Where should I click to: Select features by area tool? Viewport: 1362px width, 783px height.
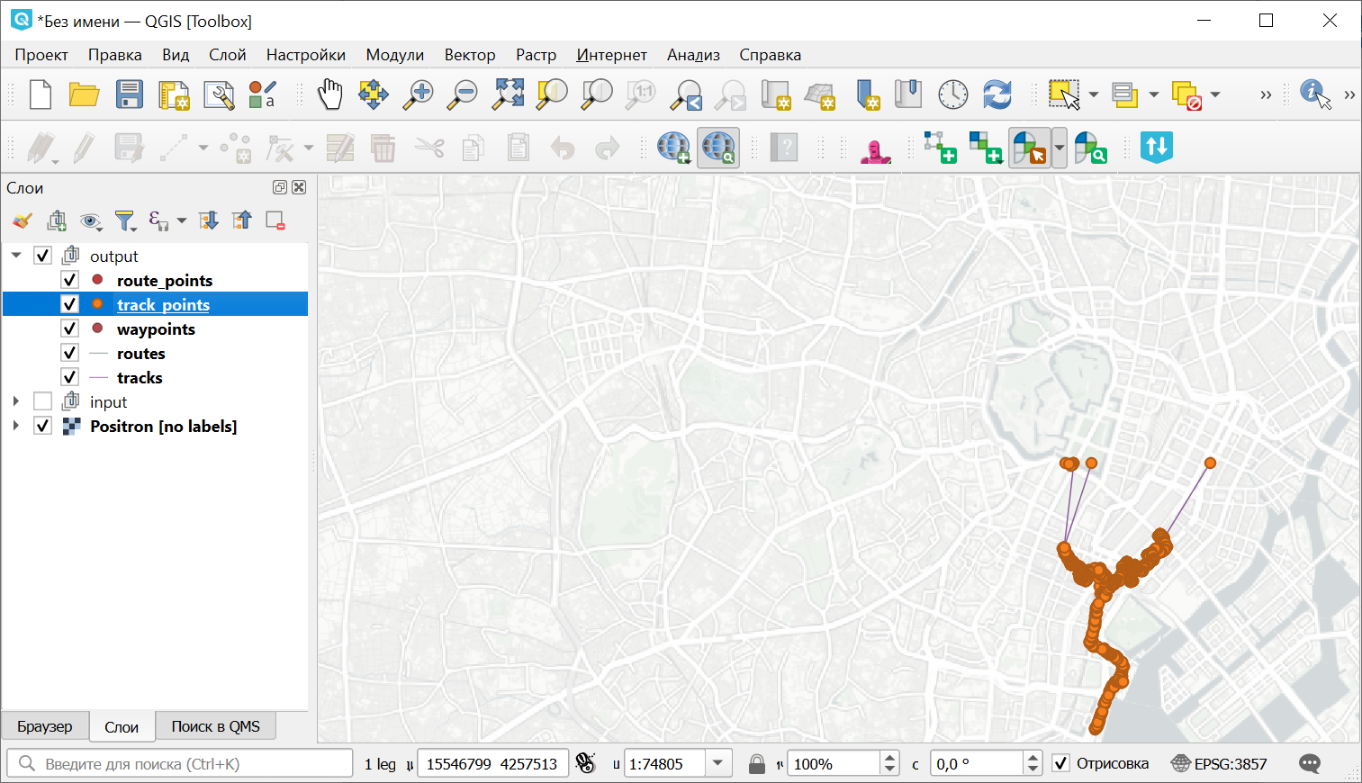tap(1064, 94)
